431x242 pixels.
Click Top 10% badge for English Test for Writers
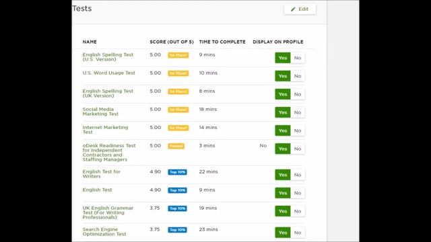coord(178,172)
